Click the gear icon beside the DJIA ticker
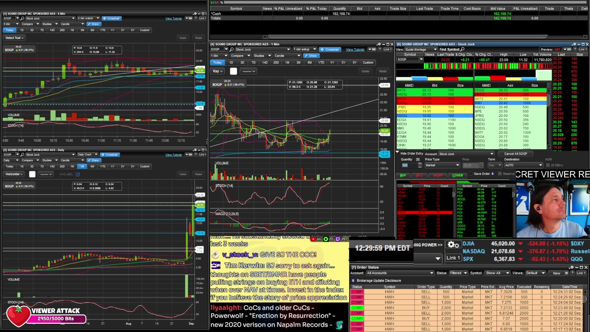This screenshot has width=590, height=332. [453, 245]
